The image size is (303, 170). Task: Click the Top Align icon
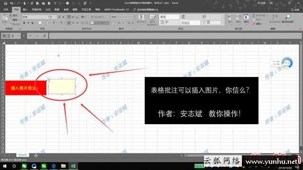pyautogui.click(x=69, y=17)
